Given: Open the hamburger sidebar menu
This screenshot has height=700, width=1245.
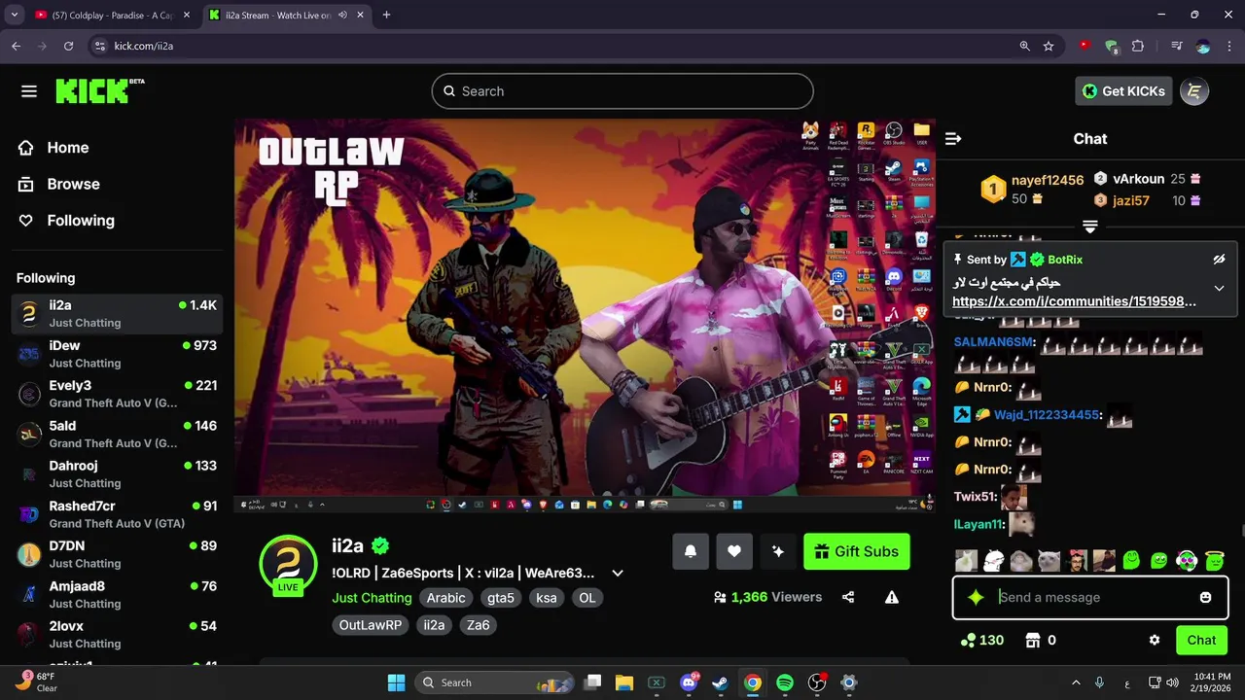Looking at the screenshot, I should [x=29, y=91].
